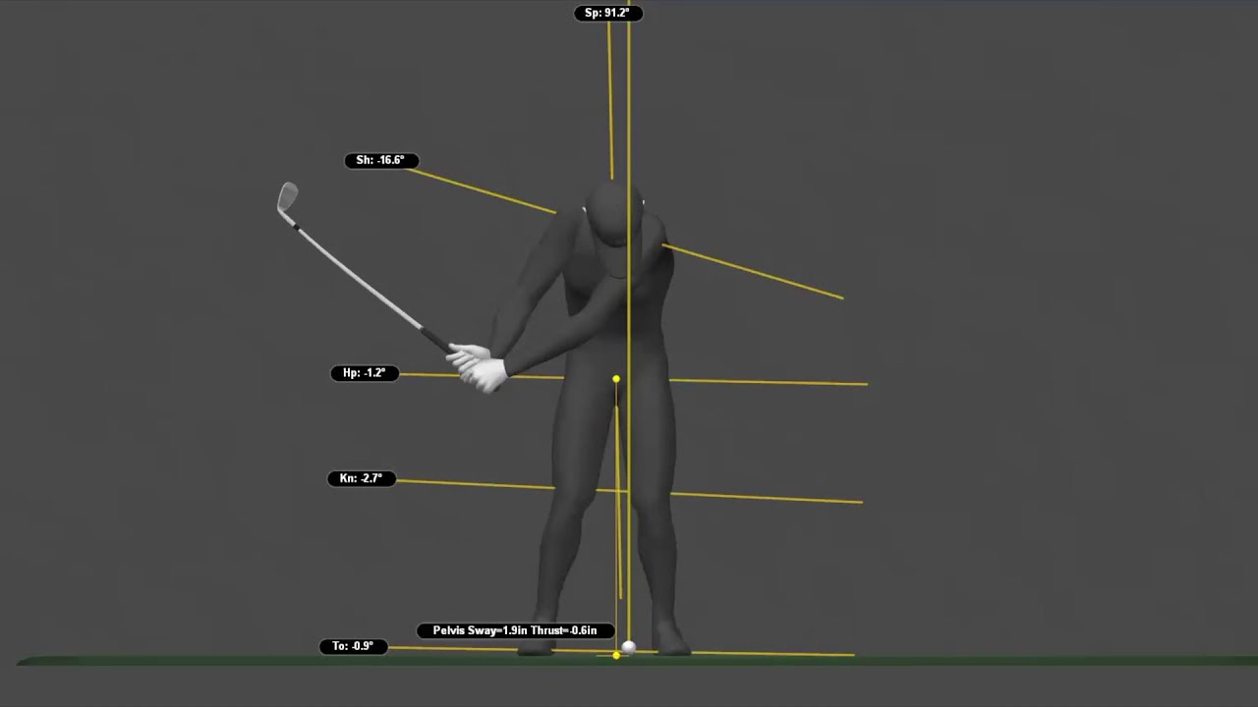Select the Sh: -16.6° shoulder label
The width and height of the screenshot is (1258, 707).
tap(381, 160)
